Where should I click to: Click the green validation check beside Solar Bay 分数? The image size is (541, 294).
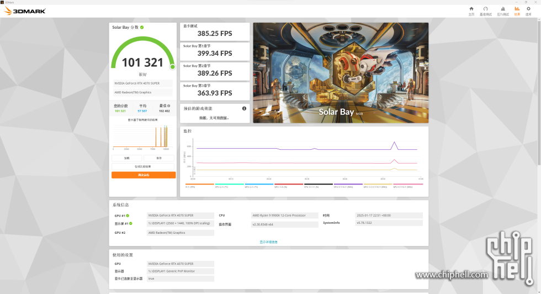[142, 27]
